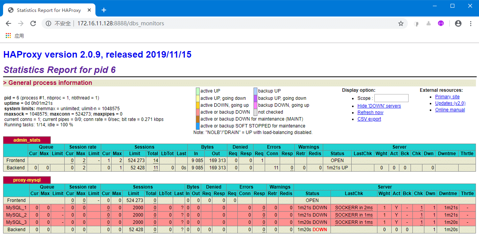Open the Primary site link

click(447, 97)
